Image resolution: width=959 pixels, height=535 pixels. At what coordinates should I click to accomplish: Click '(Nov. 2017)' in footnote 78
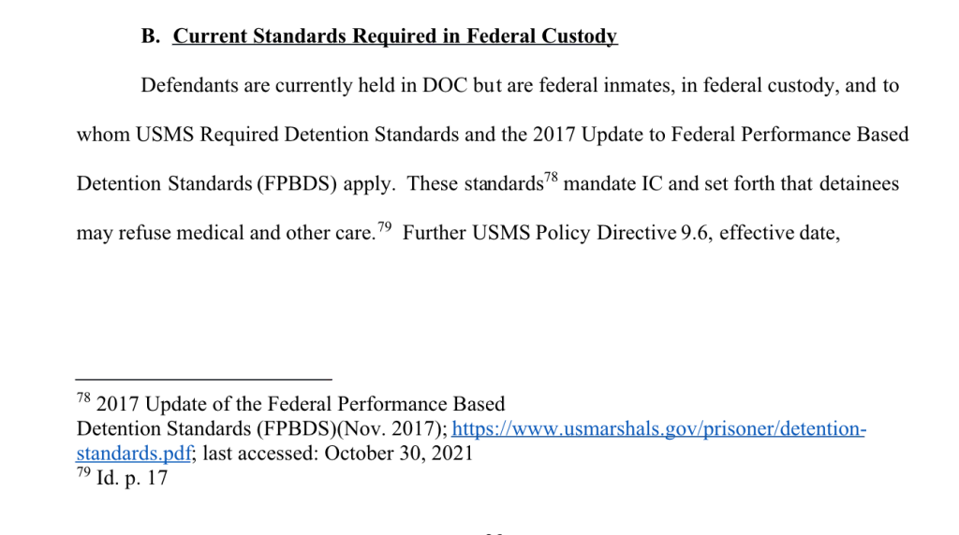pos(392,428)
